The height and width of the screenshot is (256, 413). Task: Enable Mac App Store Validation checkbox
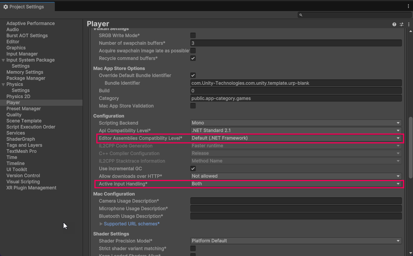(x=193, y=106)
